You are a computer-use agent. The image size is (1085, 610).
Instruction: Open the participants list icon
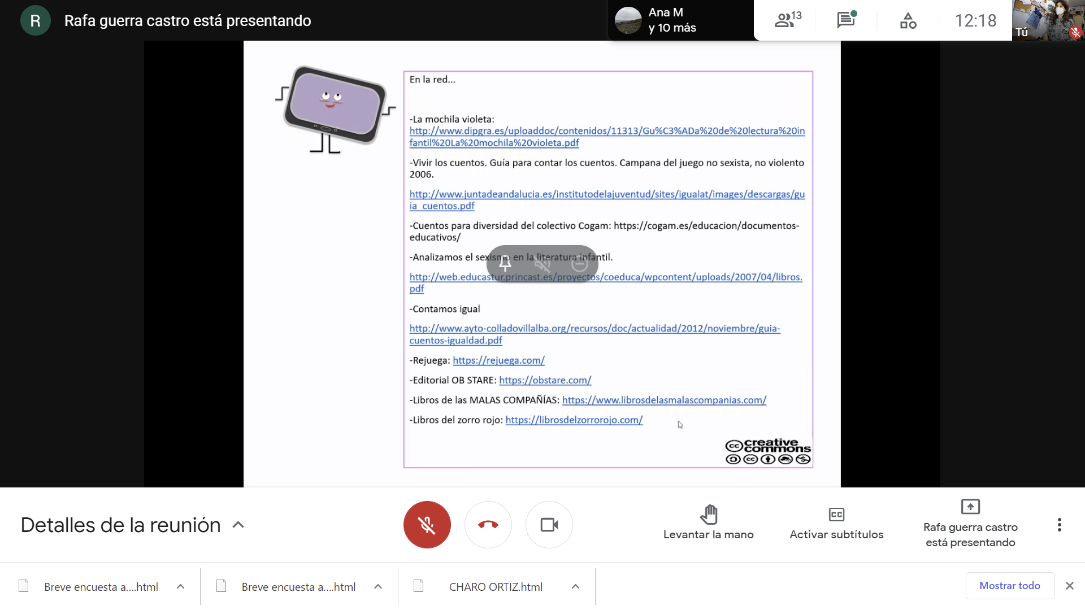(x=788, y=20)
